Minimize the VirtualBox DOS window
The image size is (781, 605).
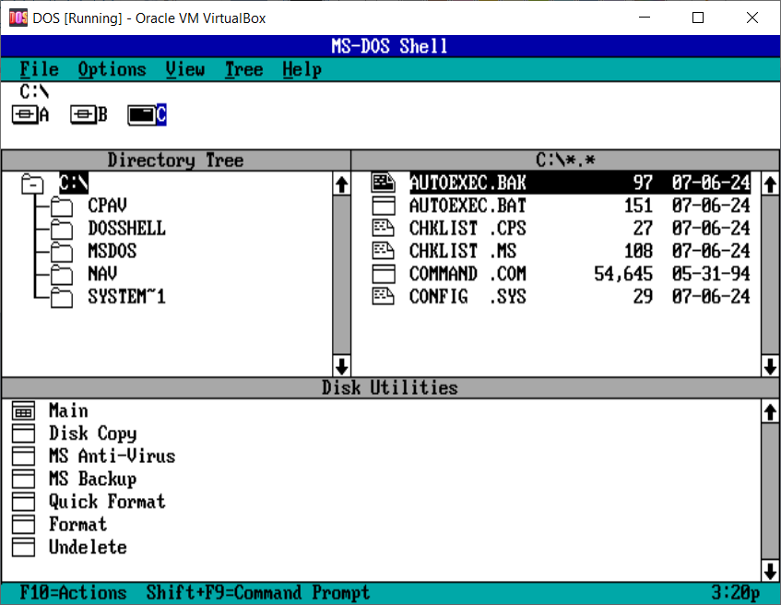645,18
